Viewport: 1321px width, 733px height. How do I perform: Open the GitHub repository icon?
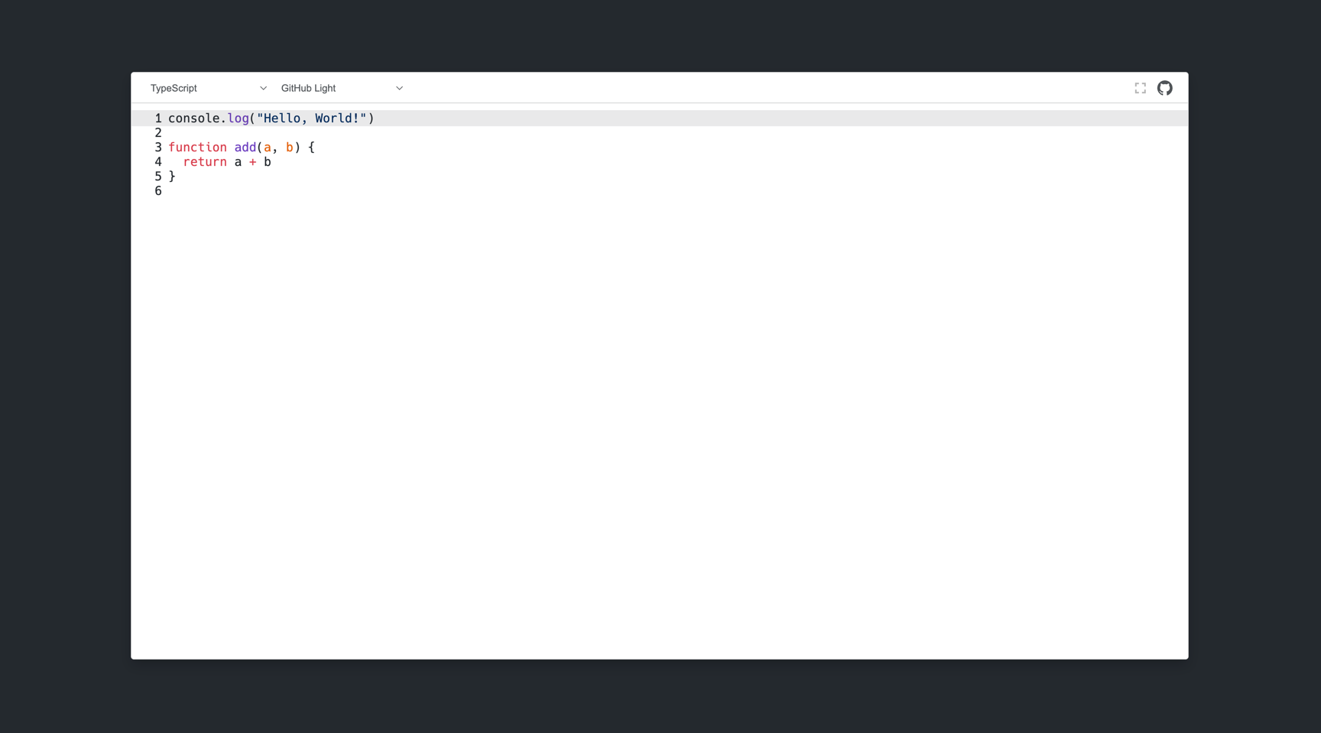coord(1164,88)
